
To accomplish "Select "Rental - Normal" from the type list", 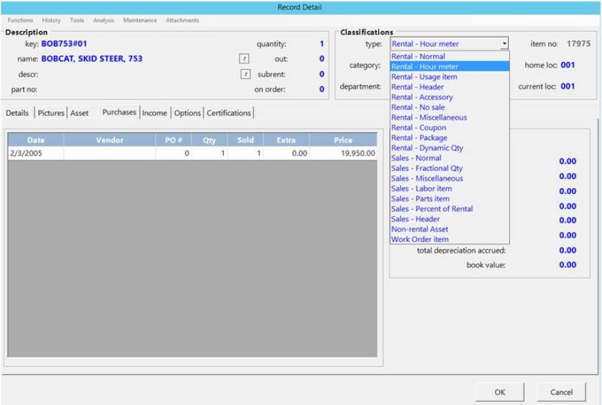I will click(418, 57).
